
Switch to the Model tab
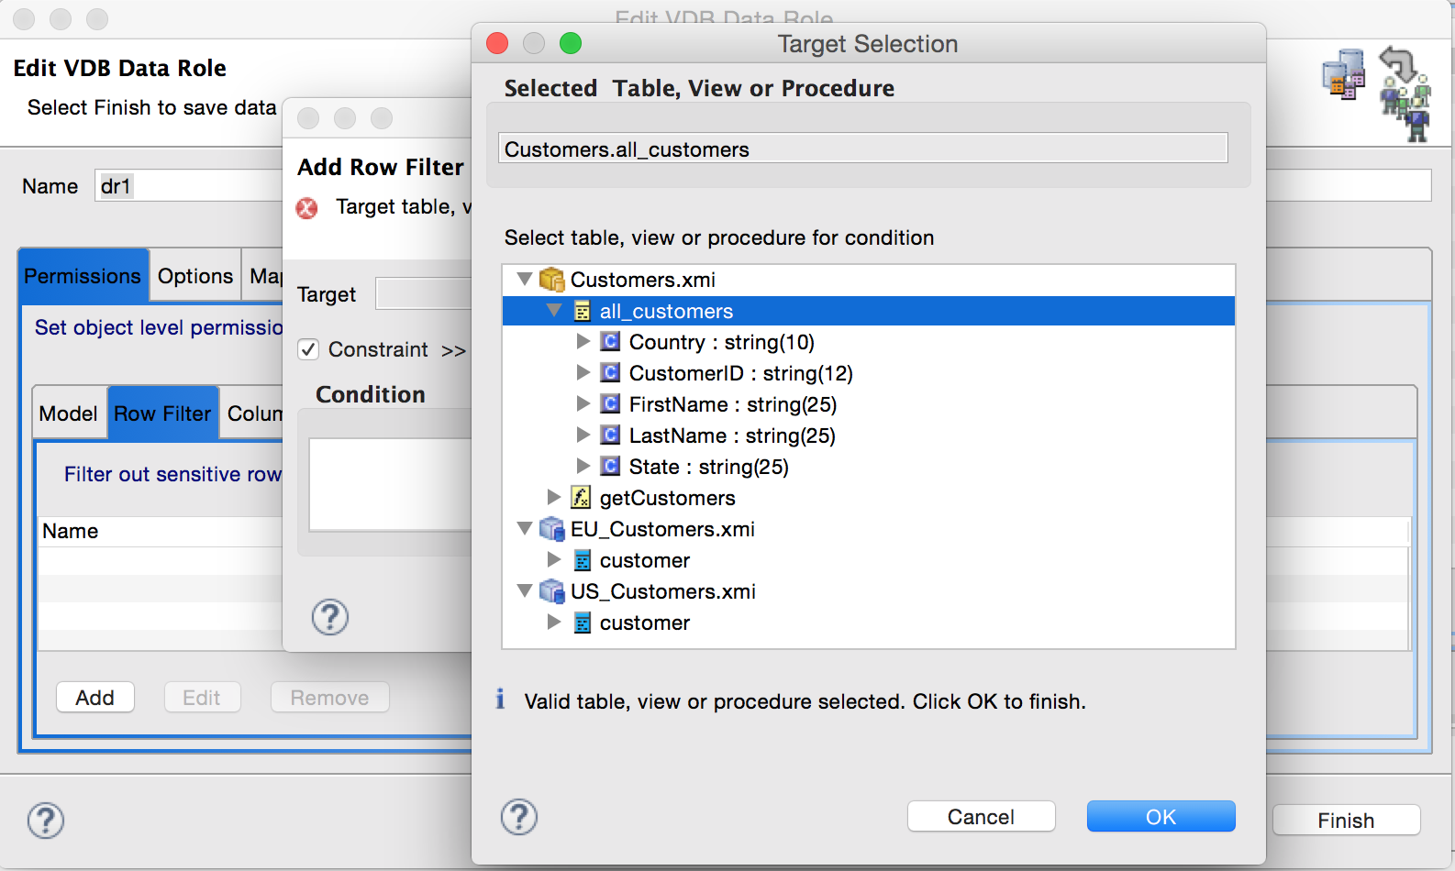pyautogui.click(x=69, y=413)
